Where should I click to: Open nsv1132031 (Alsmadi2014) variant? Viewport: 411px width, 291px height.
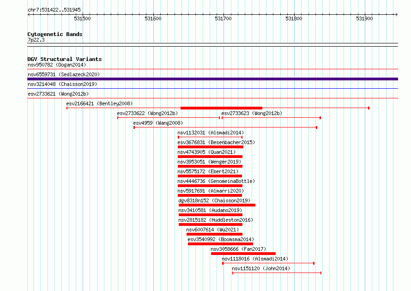(211, 133)
